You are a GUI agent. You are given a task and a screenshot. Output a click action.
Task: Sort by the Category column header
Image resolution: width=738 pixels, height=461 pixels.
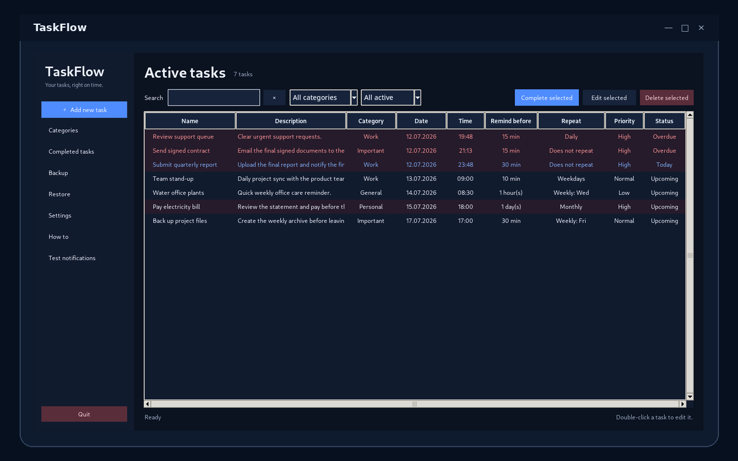coord(371,121)
